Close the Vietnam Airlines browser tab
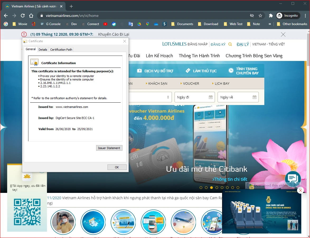 61,6
